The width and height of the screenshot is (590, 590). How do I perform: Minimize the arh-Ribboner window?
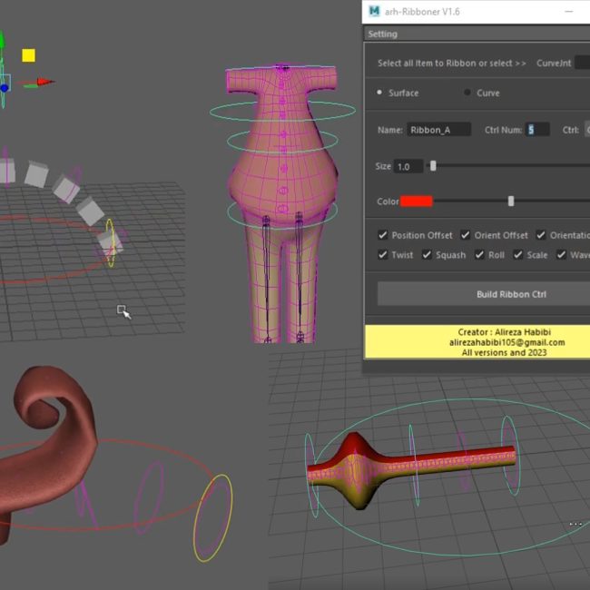point(569,12)
